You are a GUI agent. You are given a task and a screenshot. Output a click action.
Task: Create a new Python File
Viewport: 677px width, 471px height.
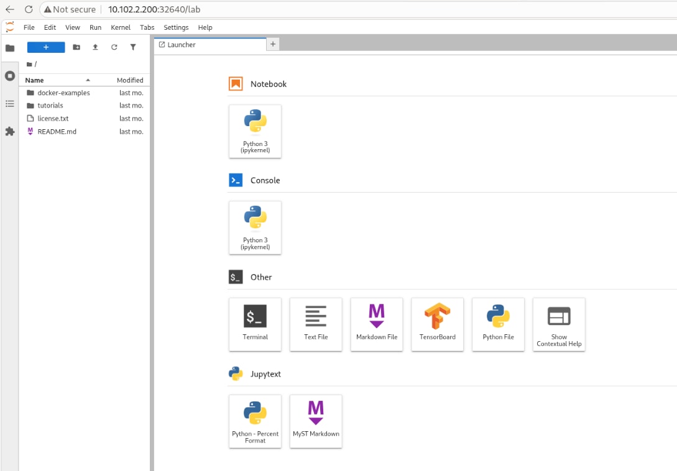(498, 324)
